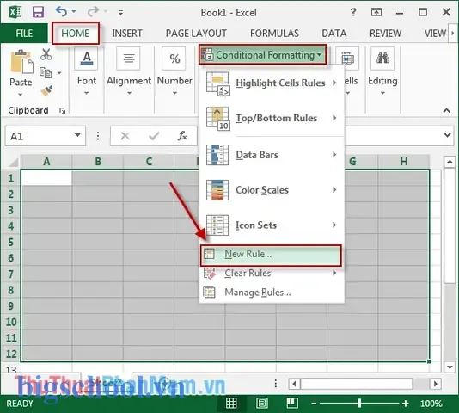
Task: Click the zoom slider handle
Action: [359, 404]
